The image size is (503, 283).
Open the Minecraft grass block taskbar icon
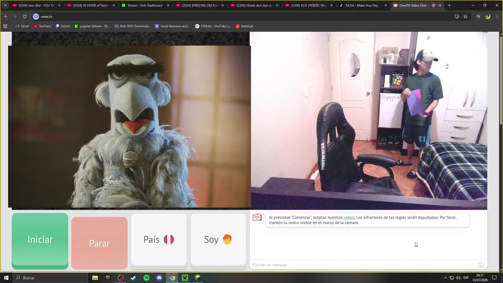(x=198, y=278)
